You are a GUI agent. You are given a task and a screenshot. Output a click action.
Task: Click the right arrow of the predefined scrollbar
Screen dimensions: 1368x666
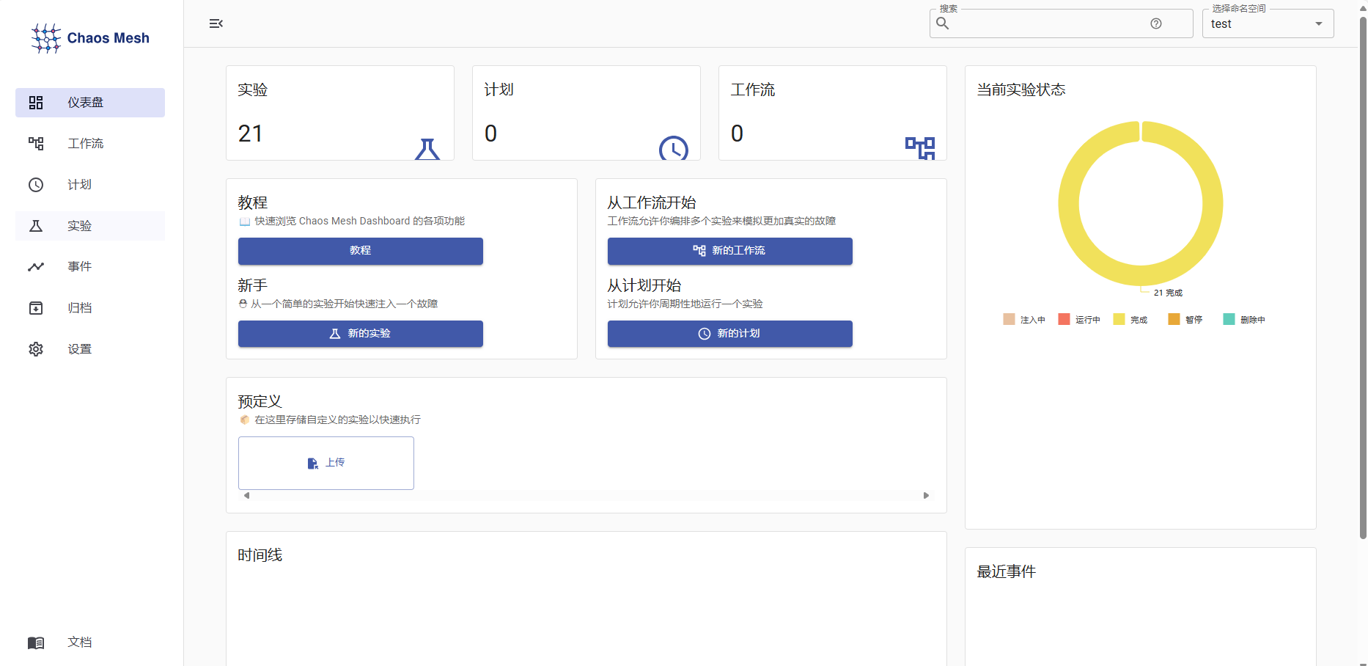[926, 496]
